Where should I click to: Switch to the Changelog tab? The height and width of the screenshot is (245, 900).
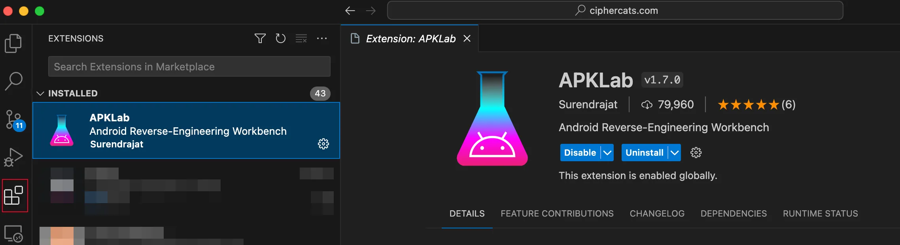[657, 213]
